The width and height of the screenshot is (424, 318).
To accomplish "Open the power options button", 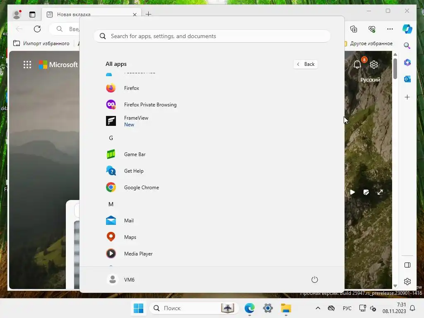I will click(315, 279).
